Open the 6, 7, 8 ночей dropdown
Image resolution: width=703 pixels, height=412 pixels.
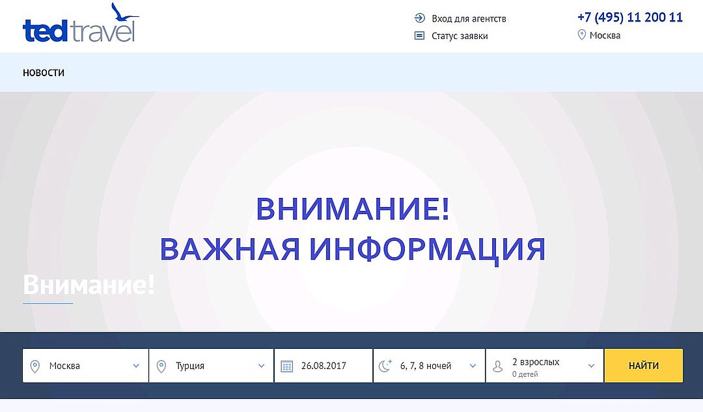(x=473, y=366)
